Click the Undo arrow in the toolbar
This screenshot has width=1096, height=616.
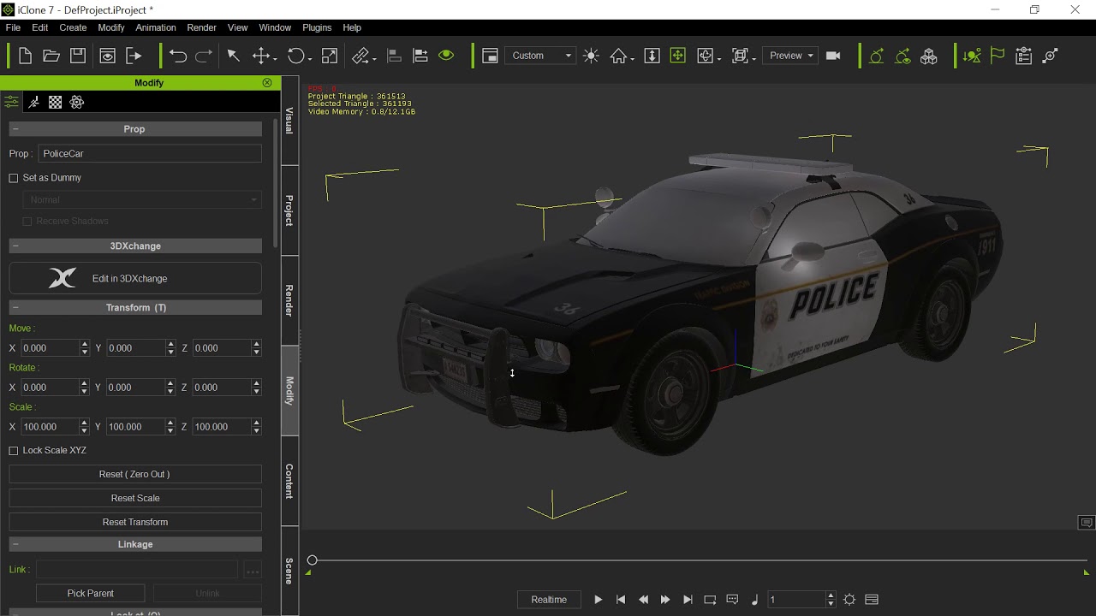pyautogui.click(x=178, y=56)
